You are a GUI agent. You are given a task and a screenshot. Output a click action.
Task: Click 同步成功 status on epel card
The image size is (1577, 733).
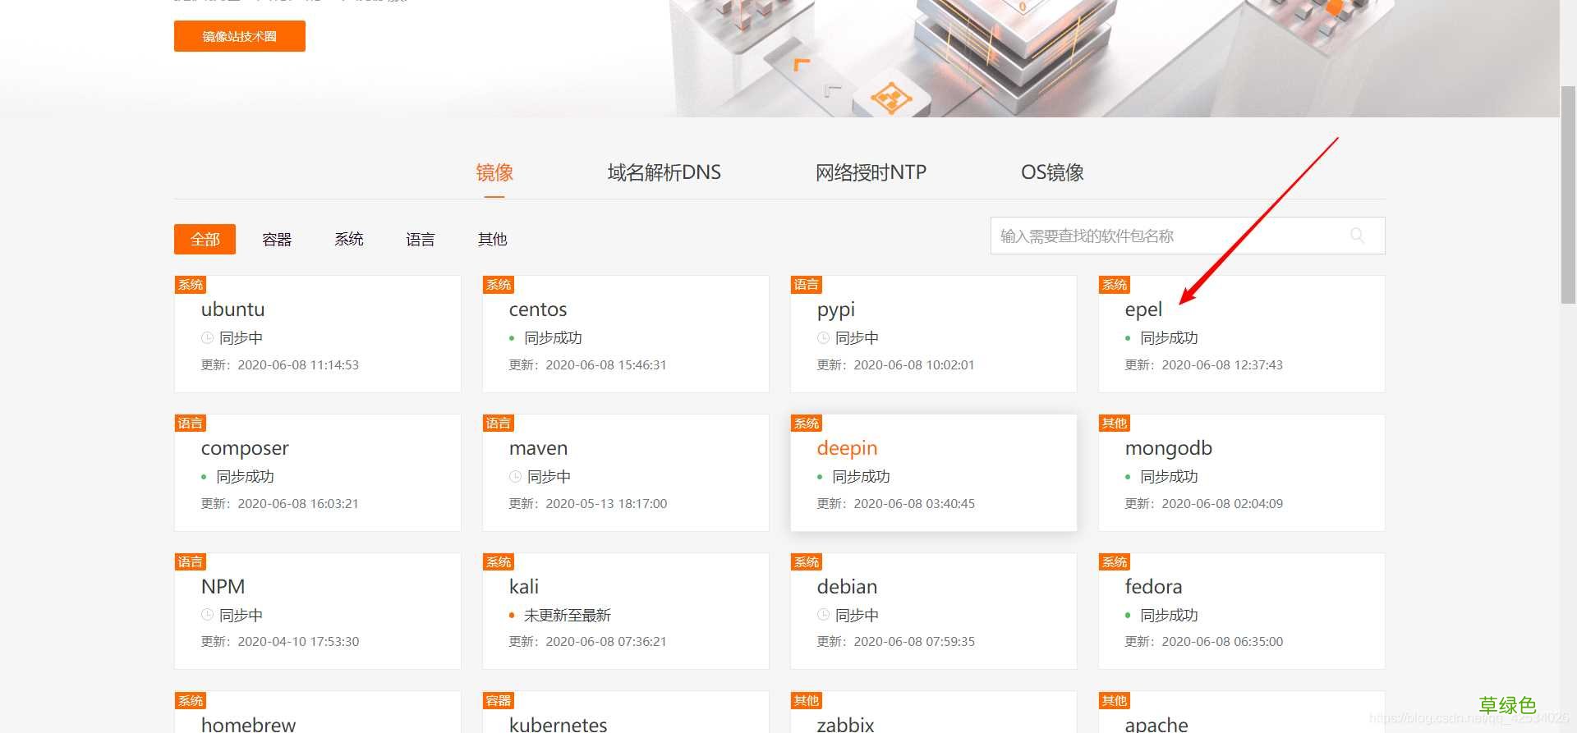pos(1169,338)
